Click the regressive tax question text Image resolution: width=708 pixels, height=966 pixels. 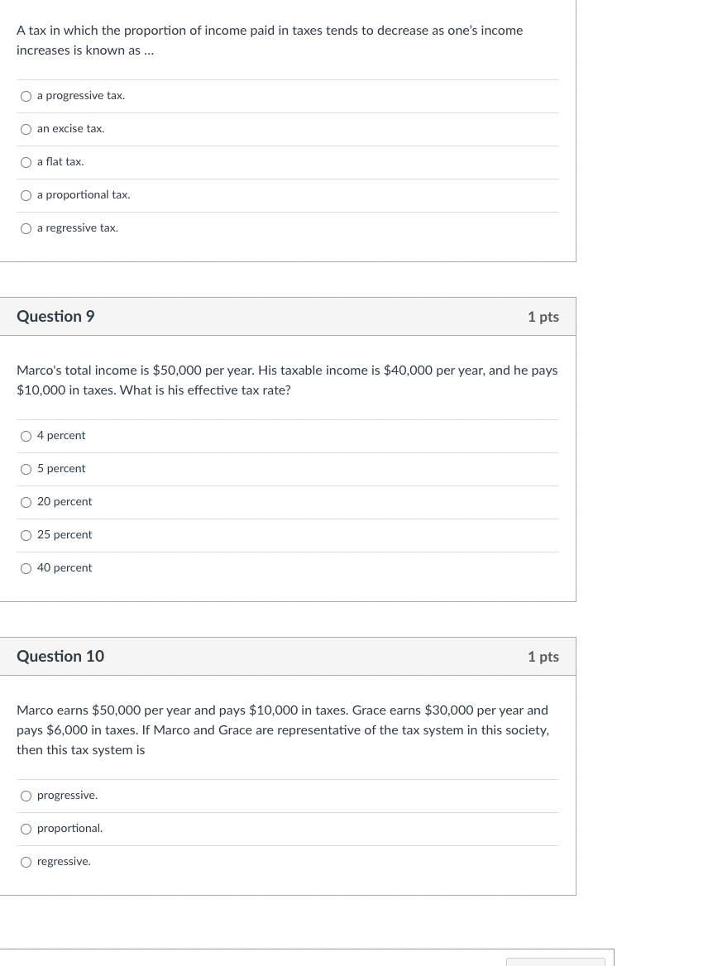[x=270, y=40]
